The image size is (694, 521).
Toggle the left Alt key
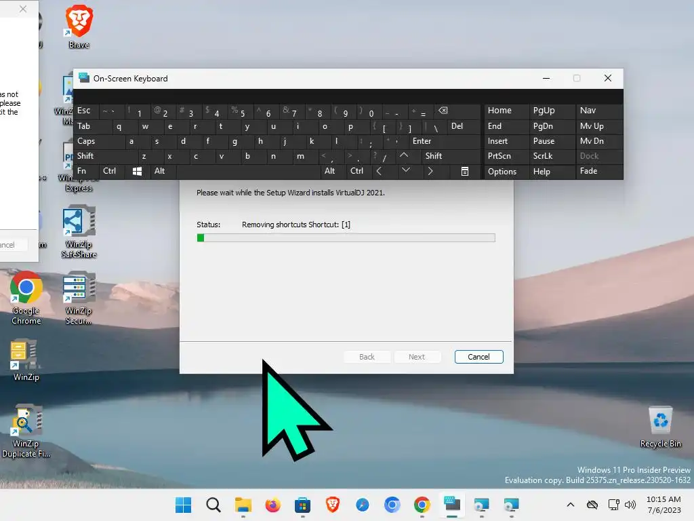click(x=163, y=171)
